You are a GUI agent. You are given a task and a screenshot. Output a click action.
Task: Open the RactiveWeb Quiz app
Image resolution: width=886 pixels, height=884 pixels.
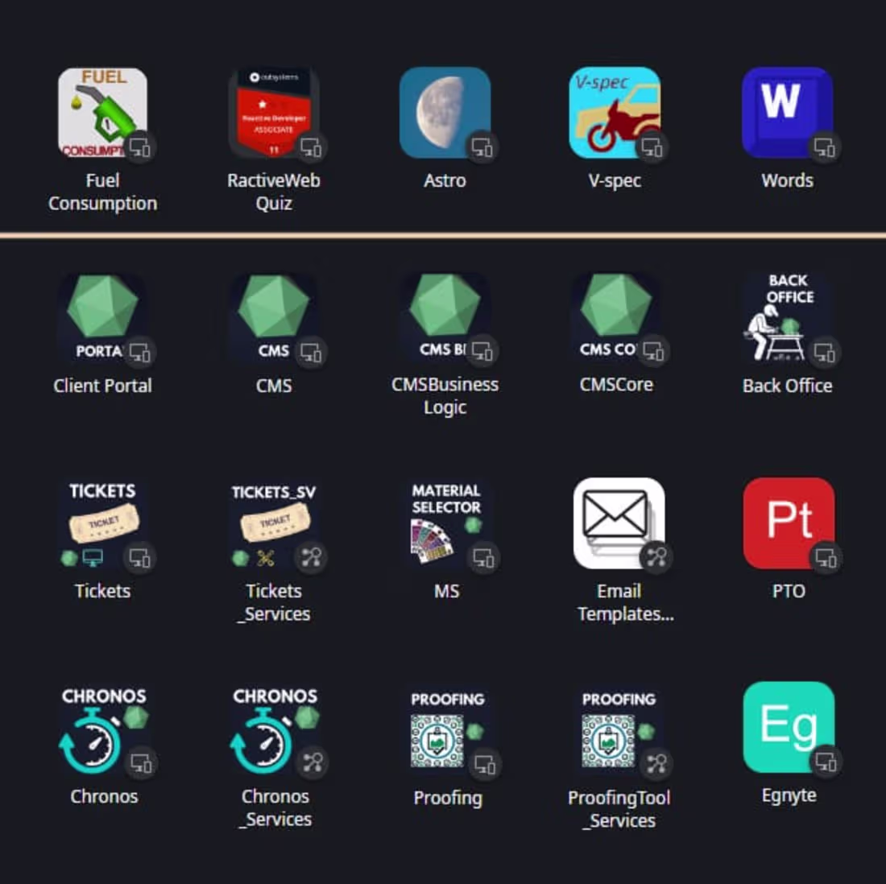click(x=274, y=113)
